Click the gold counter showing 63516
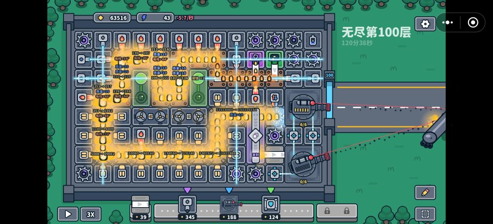 pos(112,18)
